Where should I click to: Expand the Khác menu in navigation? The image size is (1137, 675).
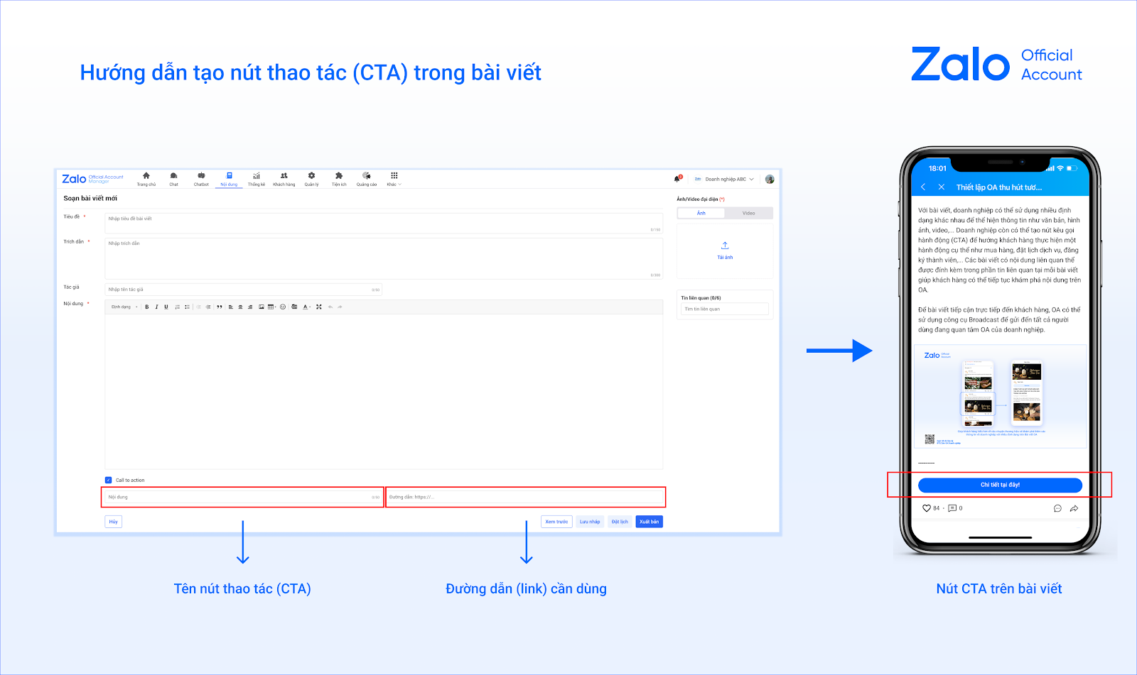[x=394, y=179]
